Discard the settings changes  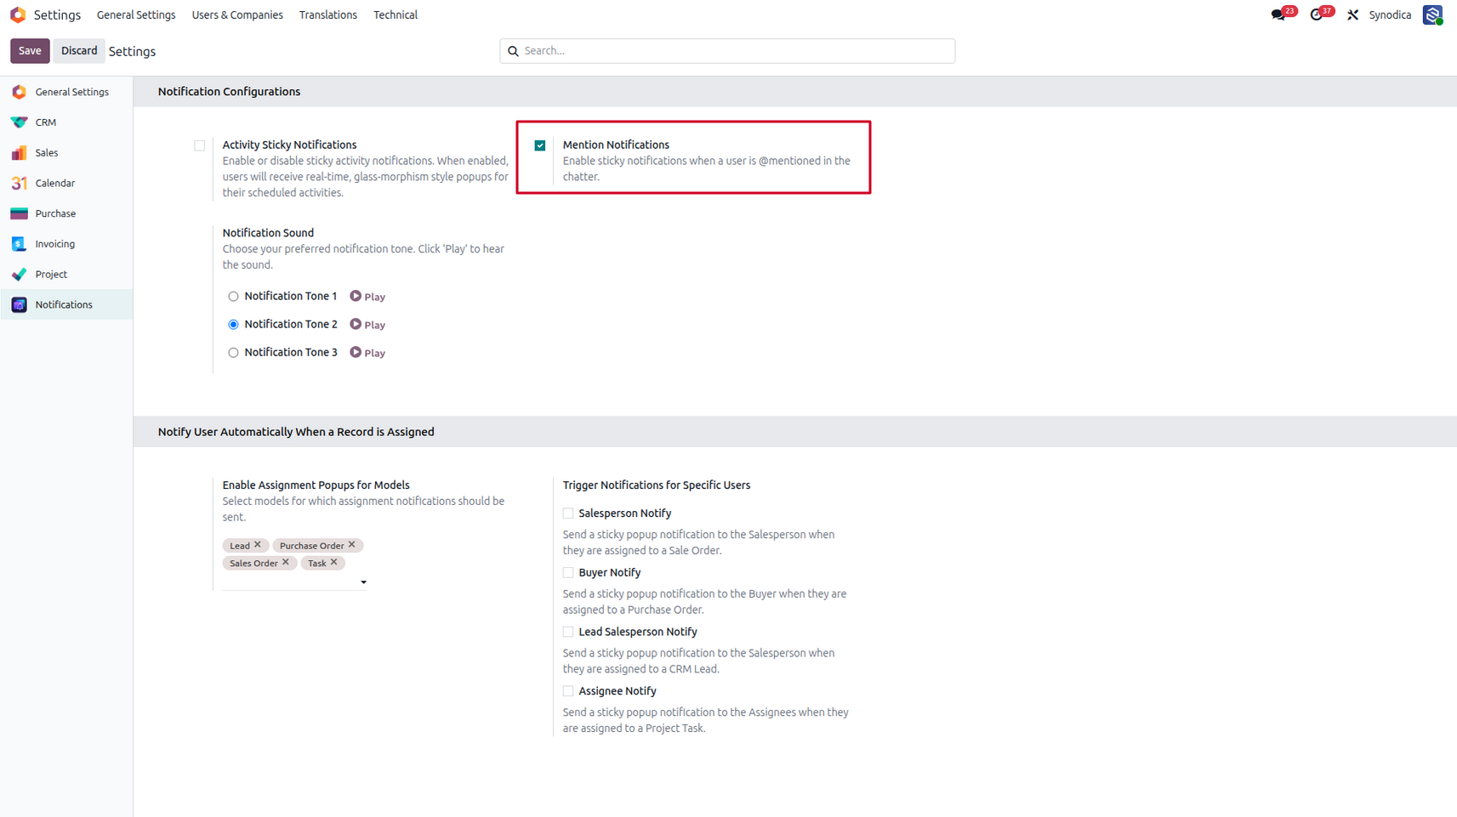79,51
